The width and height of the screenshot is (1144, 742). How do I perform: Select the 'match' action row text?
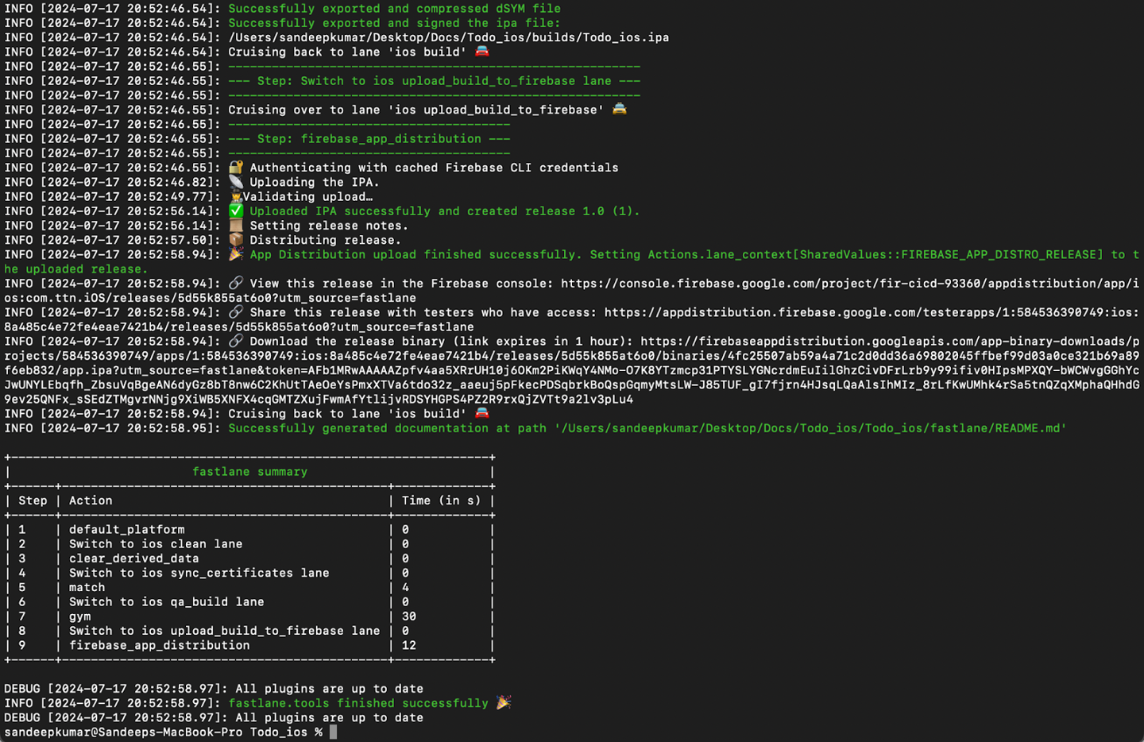(x=87, y=587)
